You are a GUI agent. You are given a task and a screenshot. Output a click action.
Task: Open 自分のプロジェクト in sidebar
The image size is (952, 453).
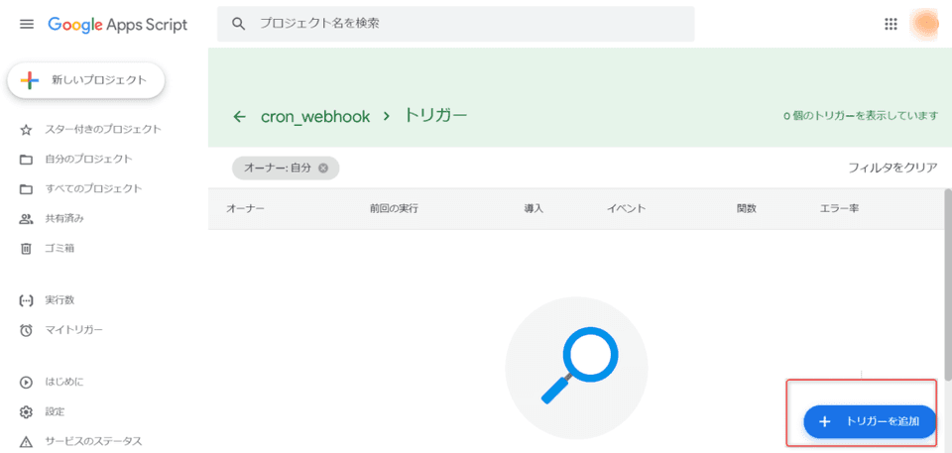pos(88,159)
